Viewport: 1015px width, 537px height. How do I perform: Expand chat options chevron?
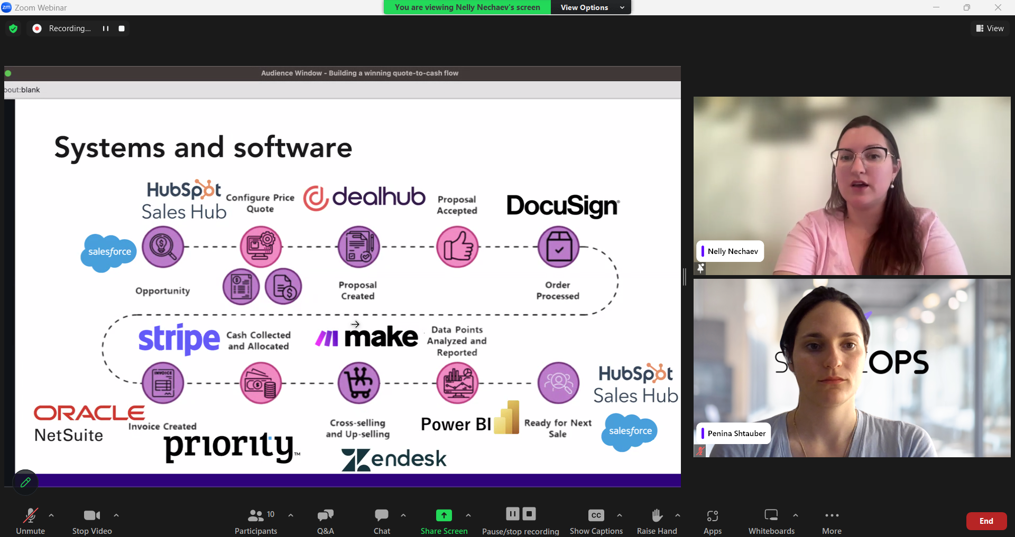pos(403,515)
